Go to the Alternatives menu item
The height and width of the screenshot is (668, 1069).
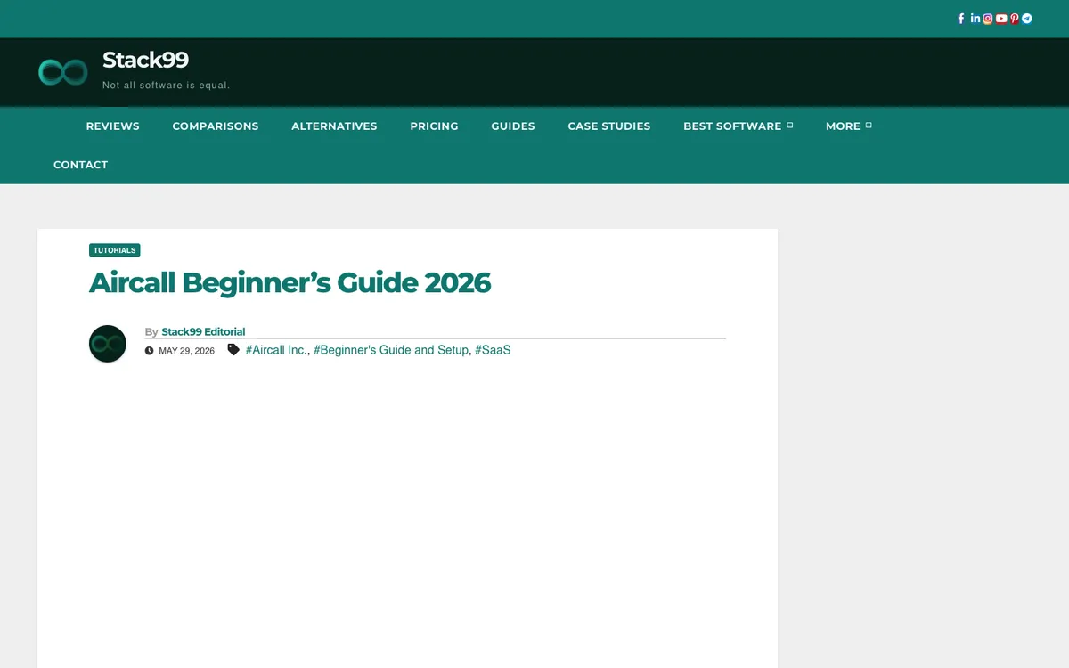tap(334, 126)
